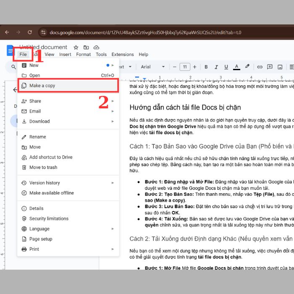
Task: Check cloud save status icon
Action: pos(96,47)
